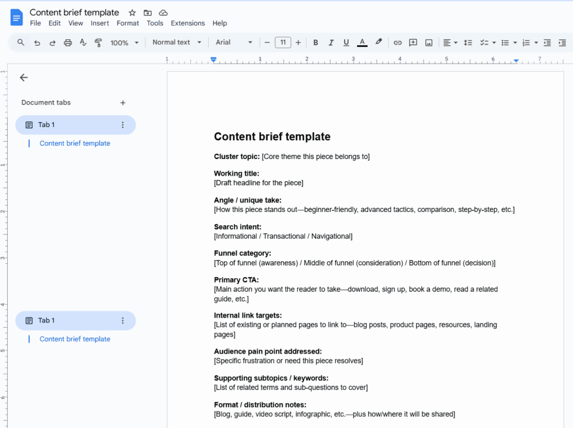Select the Paint format tool
This screenshot has width=573, height=428.
tap(98, 43)
